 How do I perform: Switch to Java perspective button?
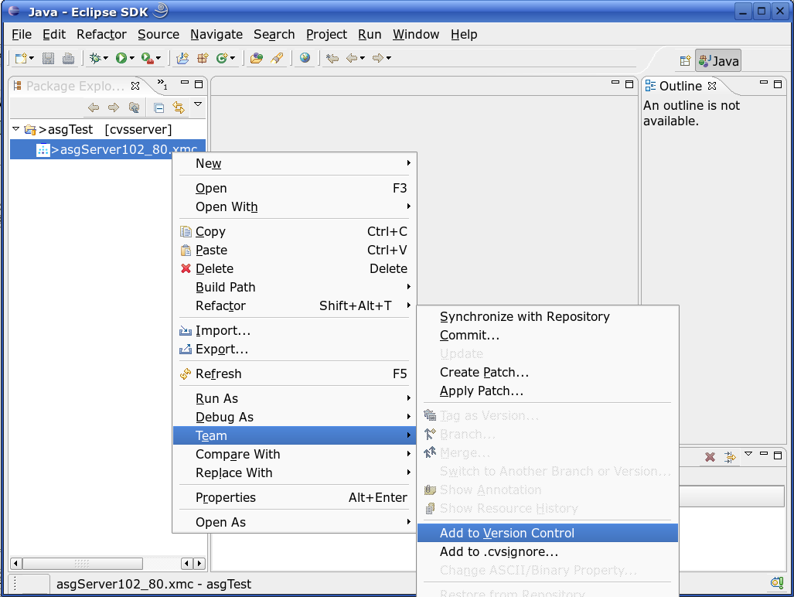click(x=718, y=61)
